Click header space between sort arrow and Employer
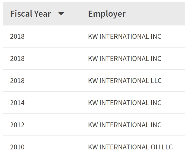Image resolution: width=185 pixels, height=160 pixels. point(76,14)
